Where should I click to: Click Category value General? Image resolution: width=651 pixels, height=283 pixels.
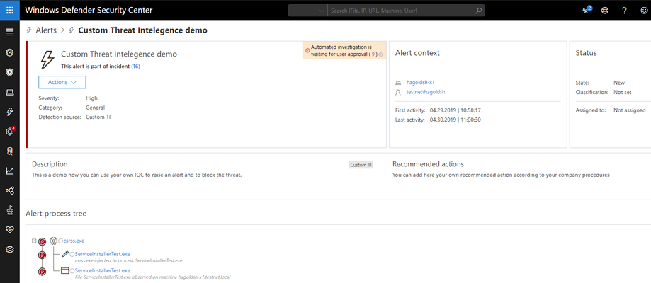click(x=95, y=108)
